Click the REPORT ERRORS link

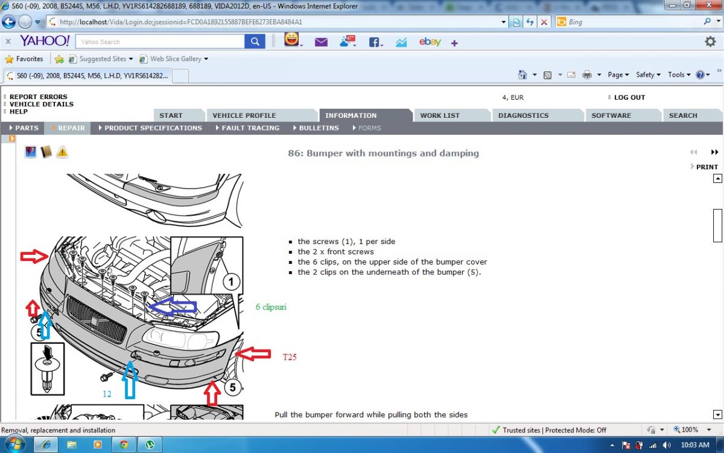39,97
